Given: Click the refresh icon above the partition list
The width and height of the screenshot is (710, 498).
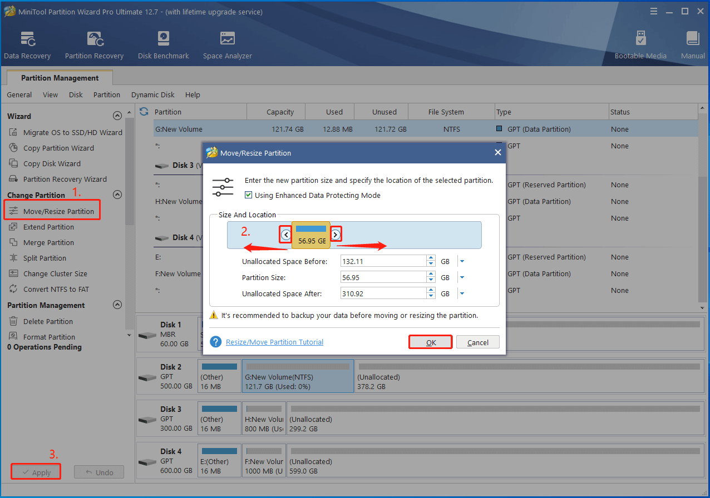Looking at the screenshot, I should [x=144, y=111].
